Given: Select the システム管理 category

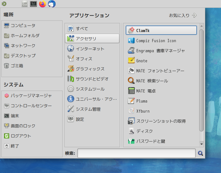Looking at the screenshot, I should click(x=92, y=109).
